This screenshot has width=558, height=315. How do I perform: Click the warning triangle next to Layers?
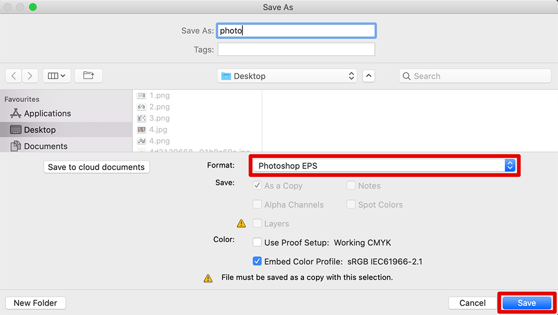point(240,223)
